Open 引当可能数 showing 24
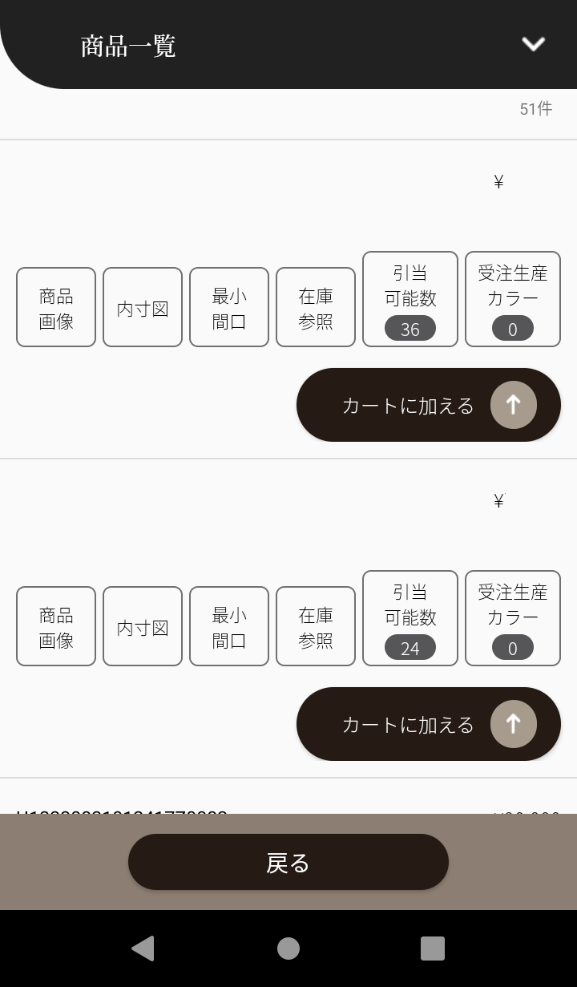Viewport: 577px width, 987px height. (x=410, y=618)
